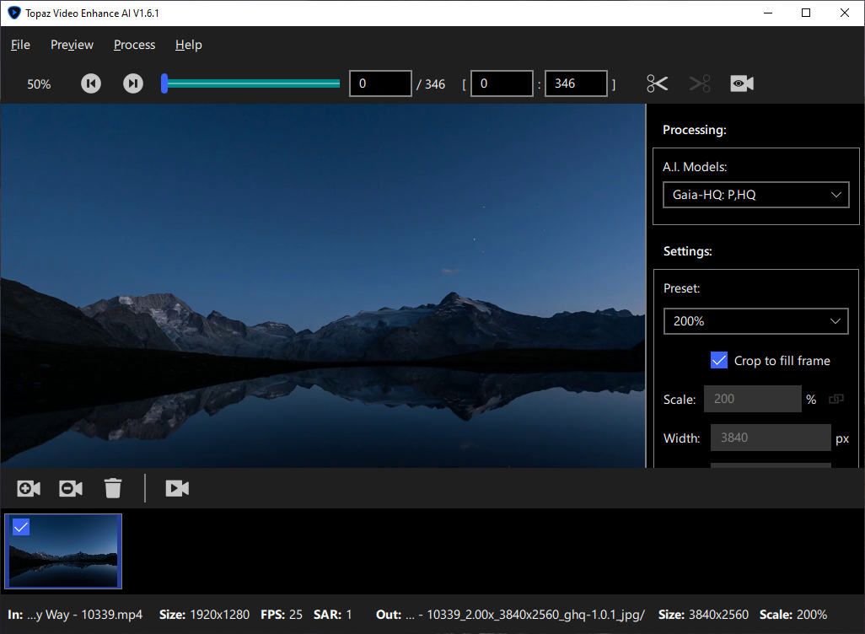Screen dimensions: 865x634
Task: Click the scissors trim icon
Action: click(657, 83)
